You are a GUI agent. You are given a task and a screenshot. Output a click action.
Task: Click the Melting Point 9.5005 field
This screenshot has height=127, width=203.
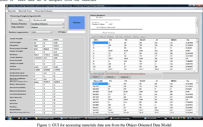48,70
